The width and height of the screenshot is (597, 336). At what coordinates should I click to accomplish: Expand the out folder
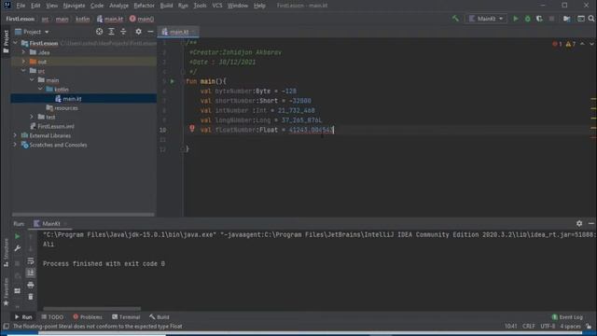(x=23, y=62)
